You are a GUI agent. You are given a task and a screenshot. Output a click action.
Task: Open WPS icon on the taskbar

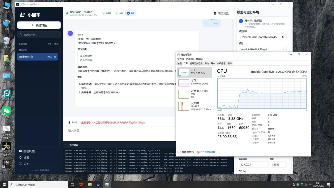click(x=81, y=184)
